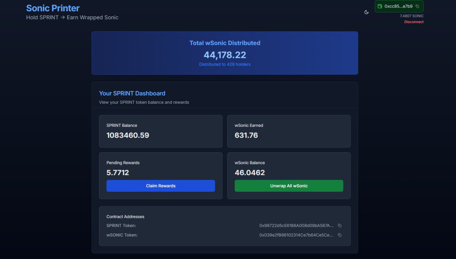Click the 'wSonic Balance' label

[x=250, y=163]
